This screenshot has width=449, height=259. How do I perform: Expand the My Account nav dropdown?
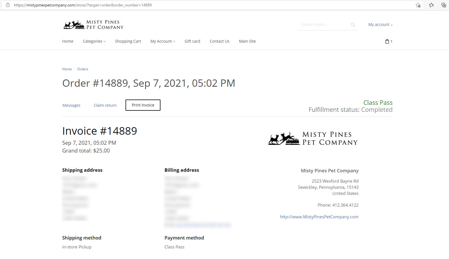click(163, 41)
